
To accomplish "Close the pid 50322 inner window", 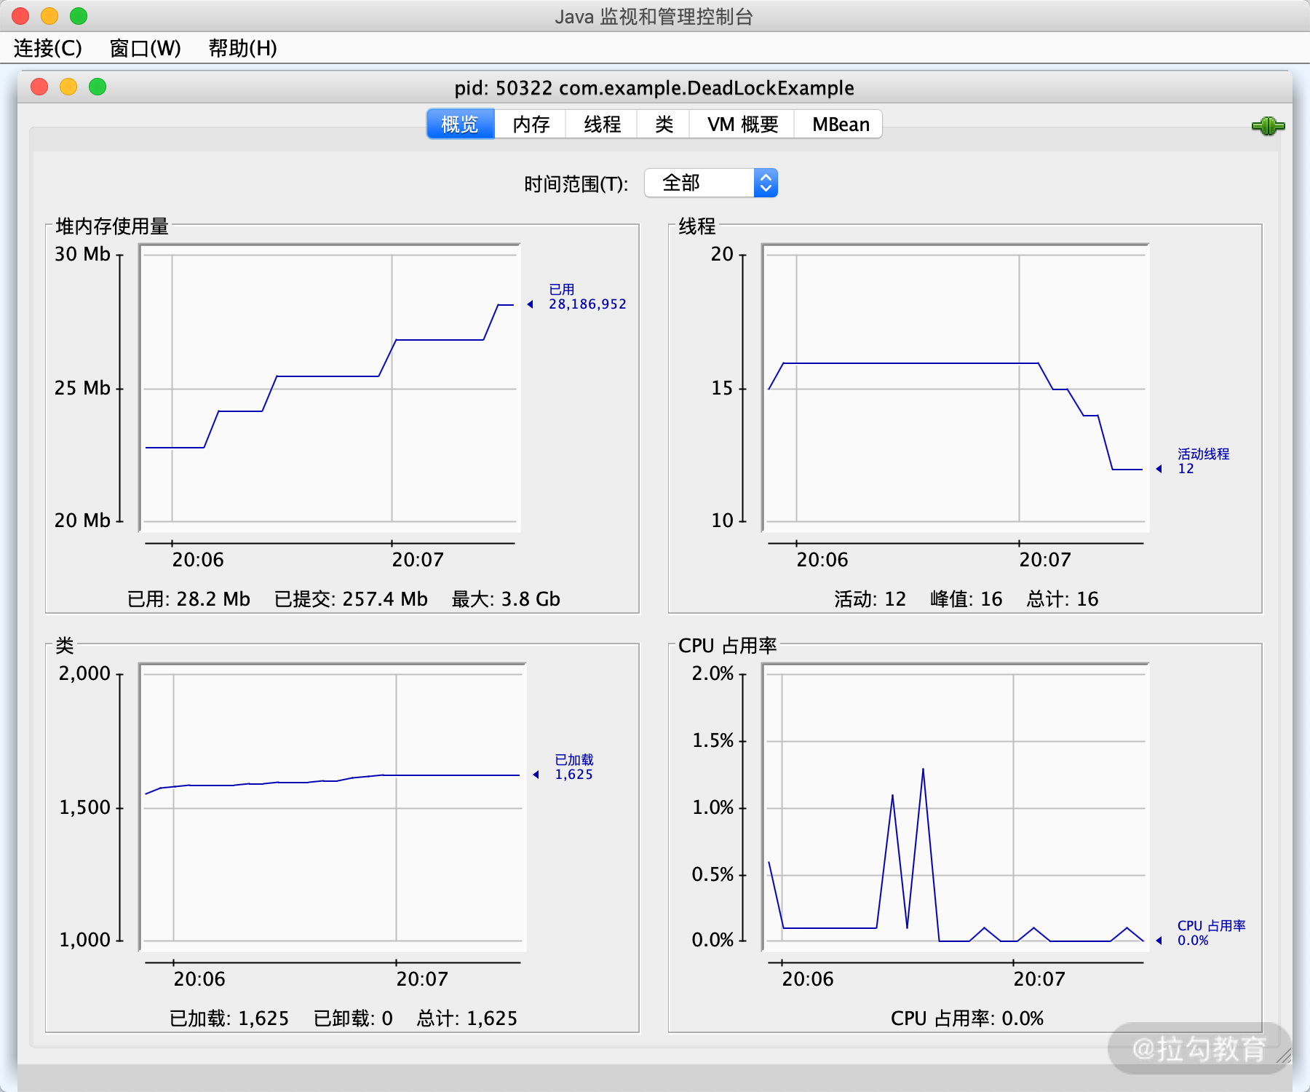I will pyautogui.click(x=39, y=87).
